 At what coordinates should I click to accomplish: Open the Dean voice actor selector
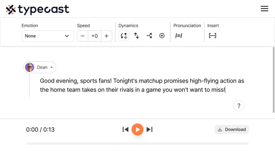(40, 67)
